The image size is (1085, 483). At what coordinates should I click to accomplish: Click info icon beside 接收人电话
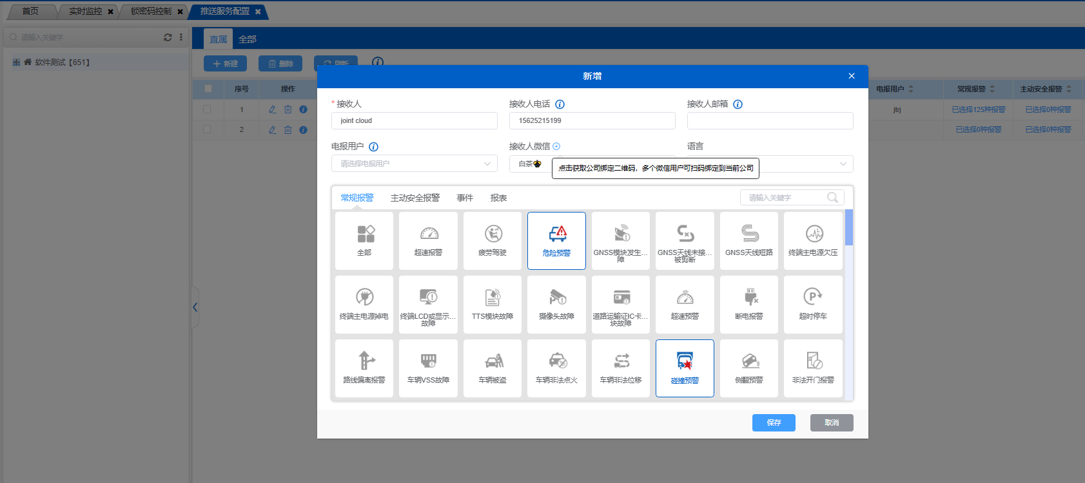(x=560, y=104)
